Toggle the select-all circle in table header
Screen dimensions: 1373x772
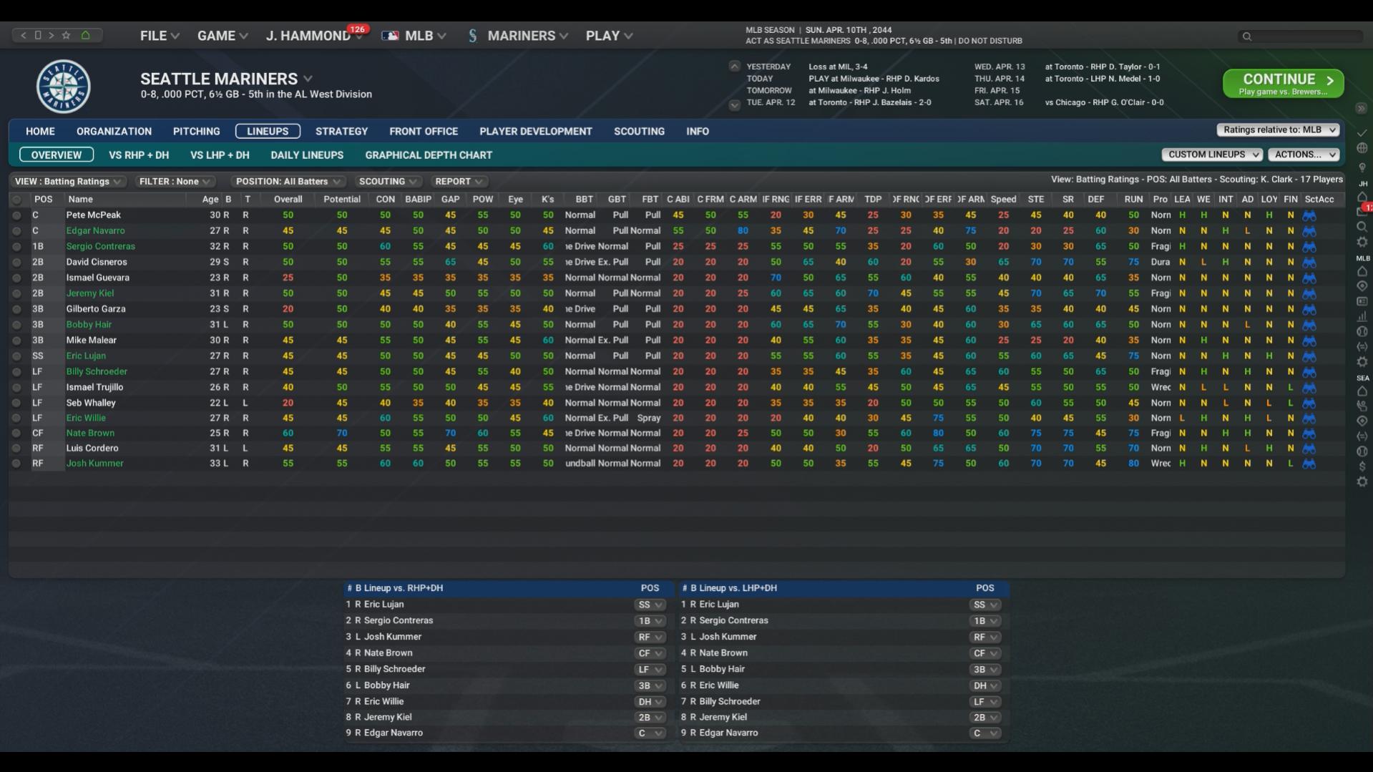coord(16,200)
